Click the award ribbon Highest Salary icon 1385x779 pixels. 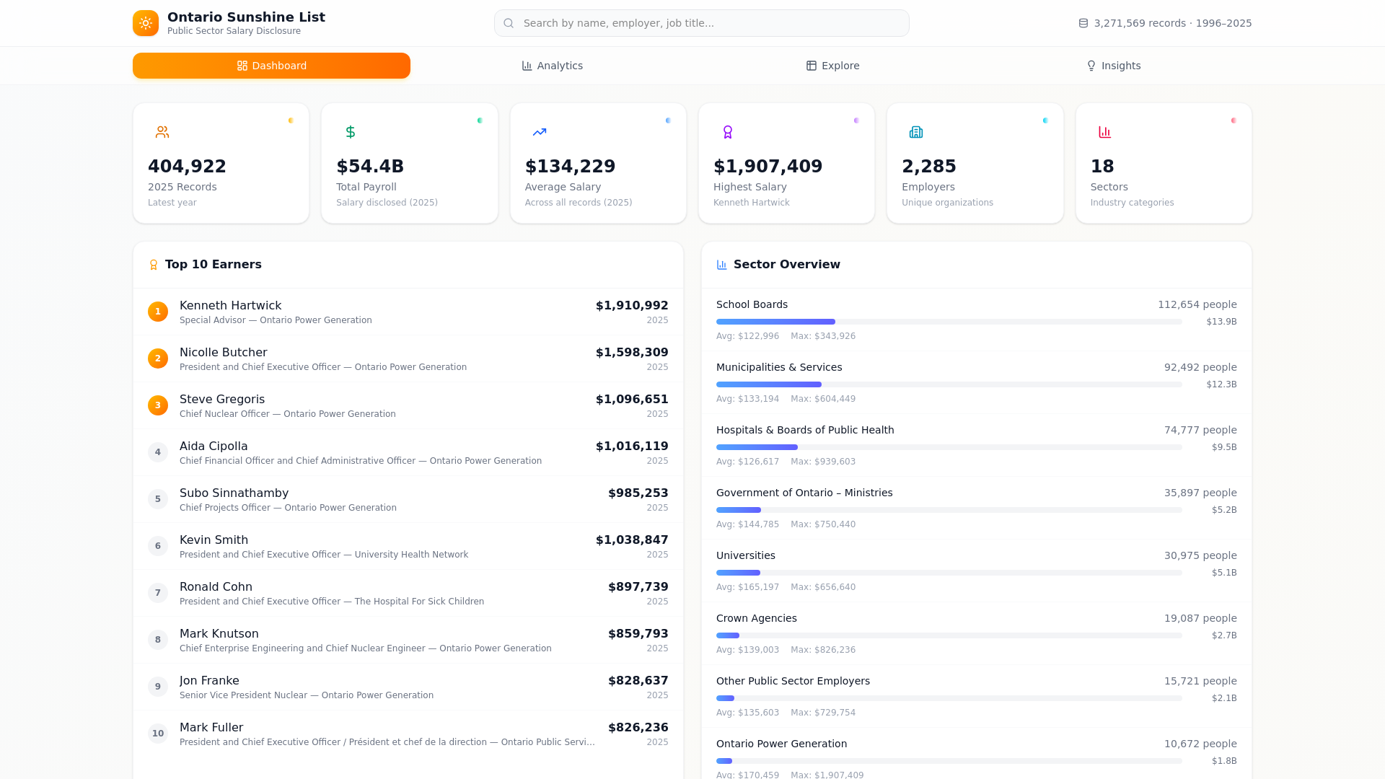tap(727, 132)
